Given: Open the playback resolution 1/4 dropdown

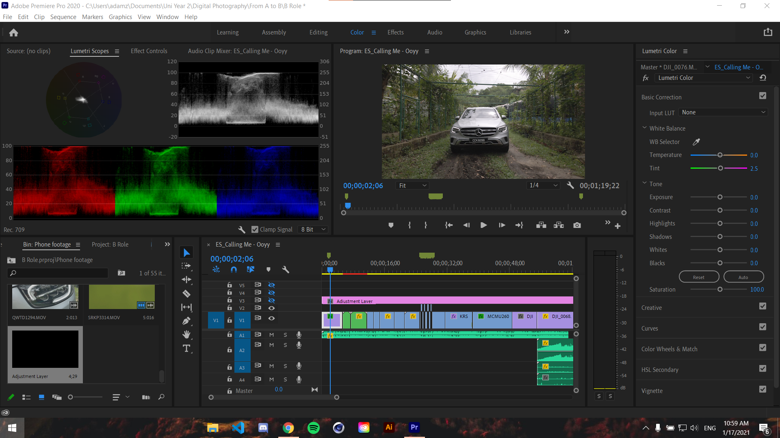Looking at the screenshot, I should (x=543, y=185).
